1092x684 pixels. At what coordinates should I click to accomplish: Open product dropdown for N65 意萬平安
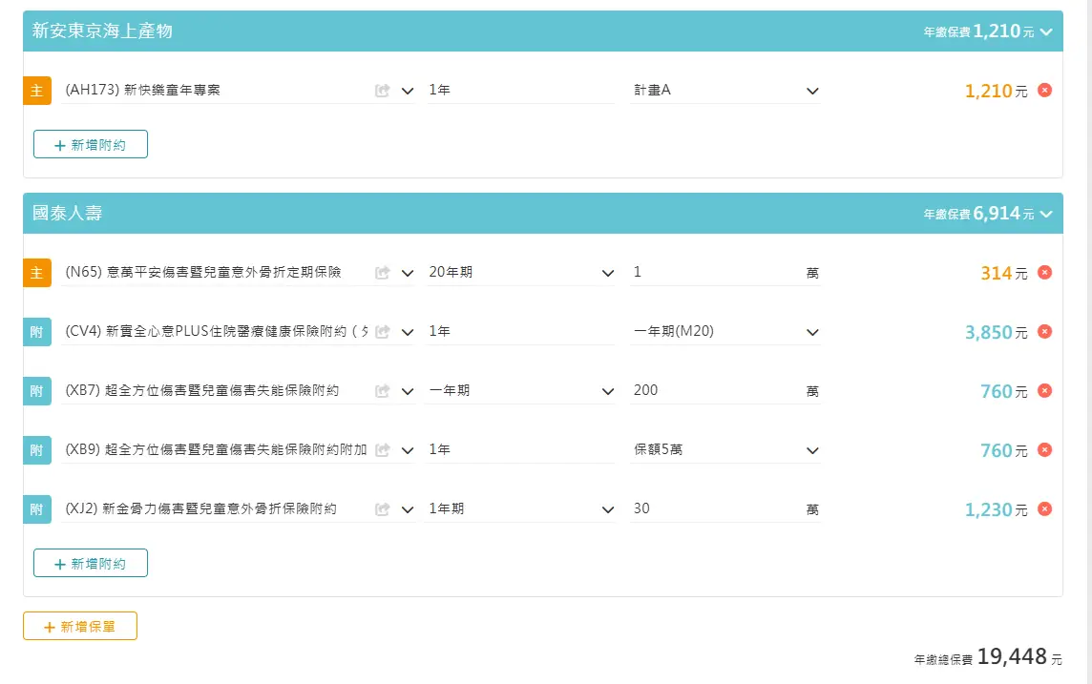click(x=408, y=274)
